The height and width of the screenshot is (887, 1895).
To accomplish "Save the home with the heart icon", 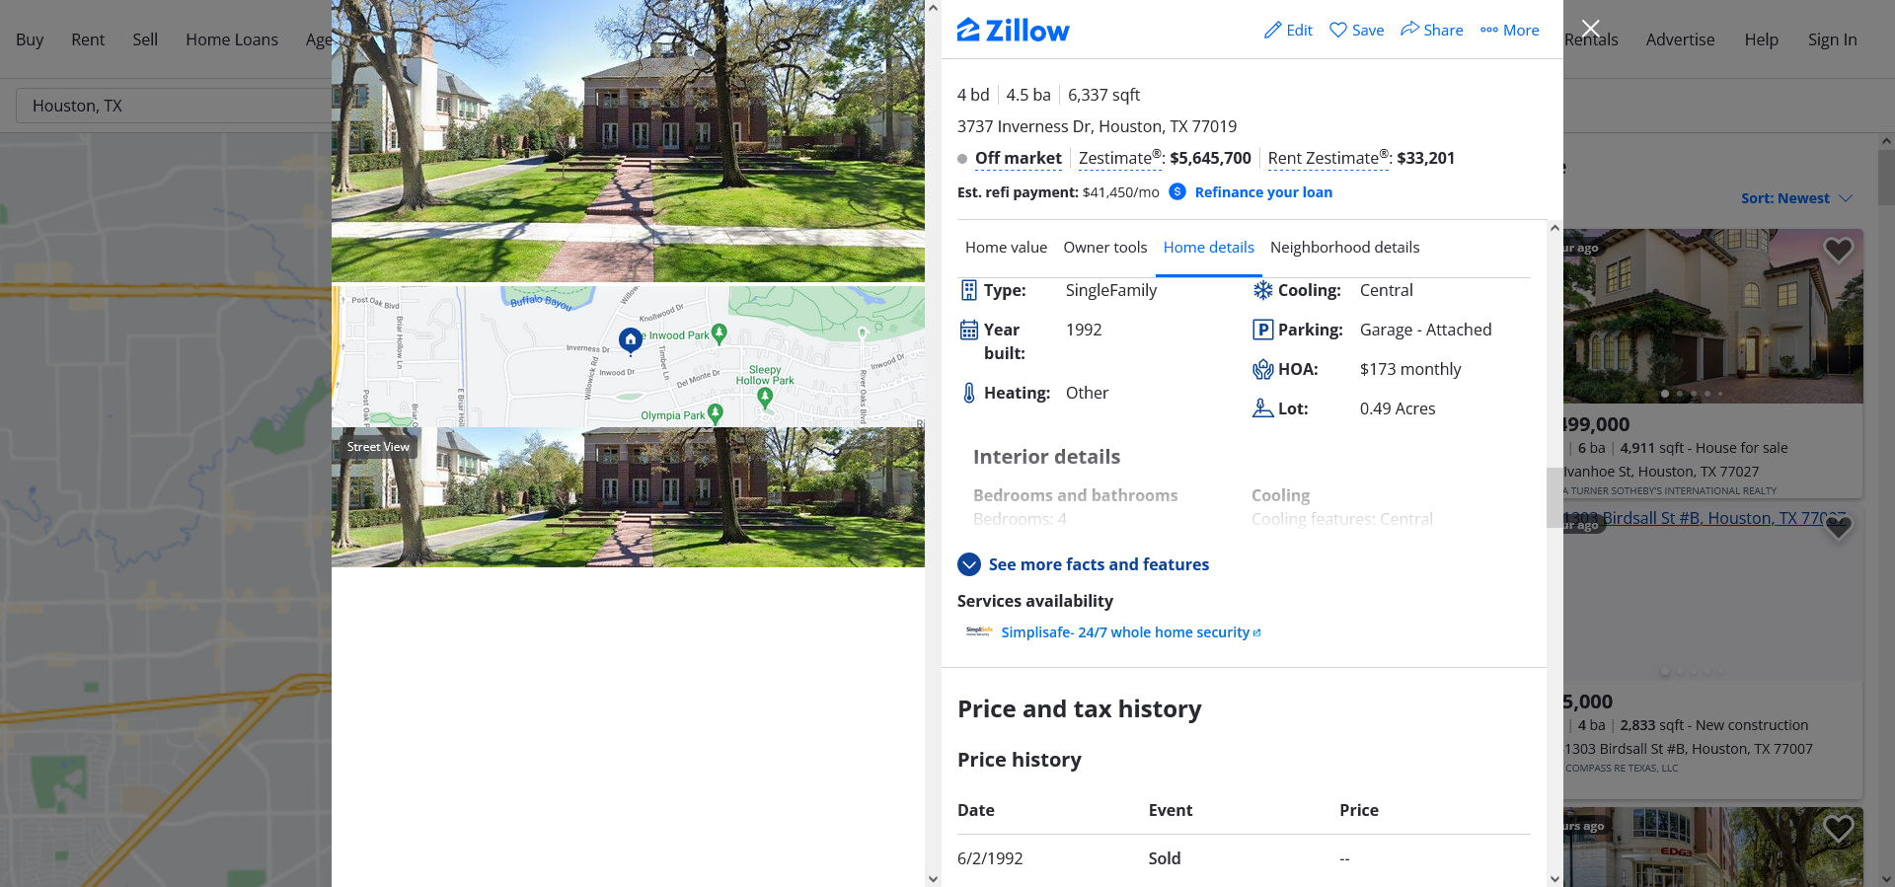I will click(1337, 31).
